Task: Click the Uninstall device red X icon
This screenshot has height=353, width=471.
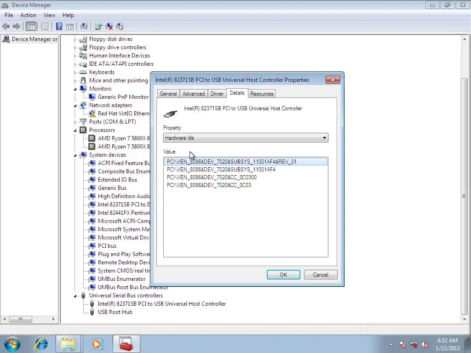Action: point(109,26)
